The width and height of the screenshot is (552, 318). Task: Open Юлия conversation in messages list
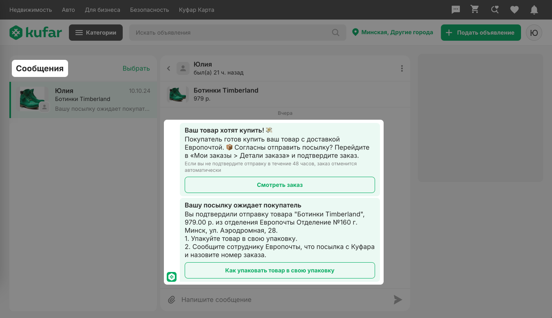83,100
